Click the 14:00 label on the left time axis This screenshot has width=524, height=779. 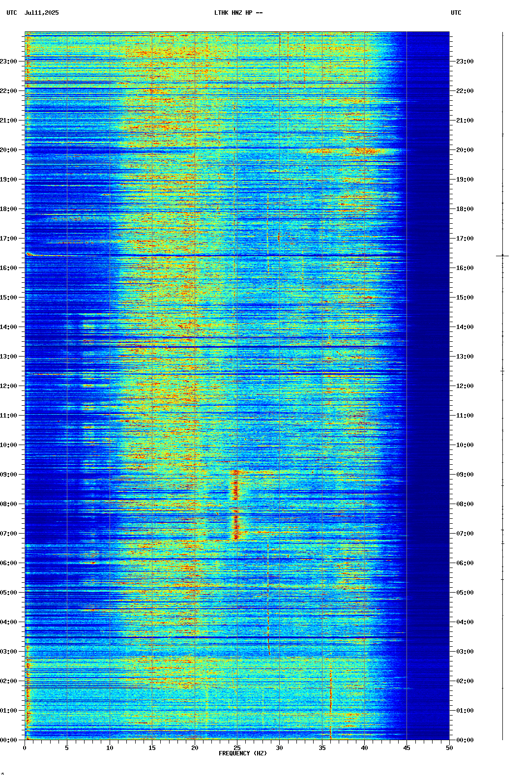(x=8, y=327)
